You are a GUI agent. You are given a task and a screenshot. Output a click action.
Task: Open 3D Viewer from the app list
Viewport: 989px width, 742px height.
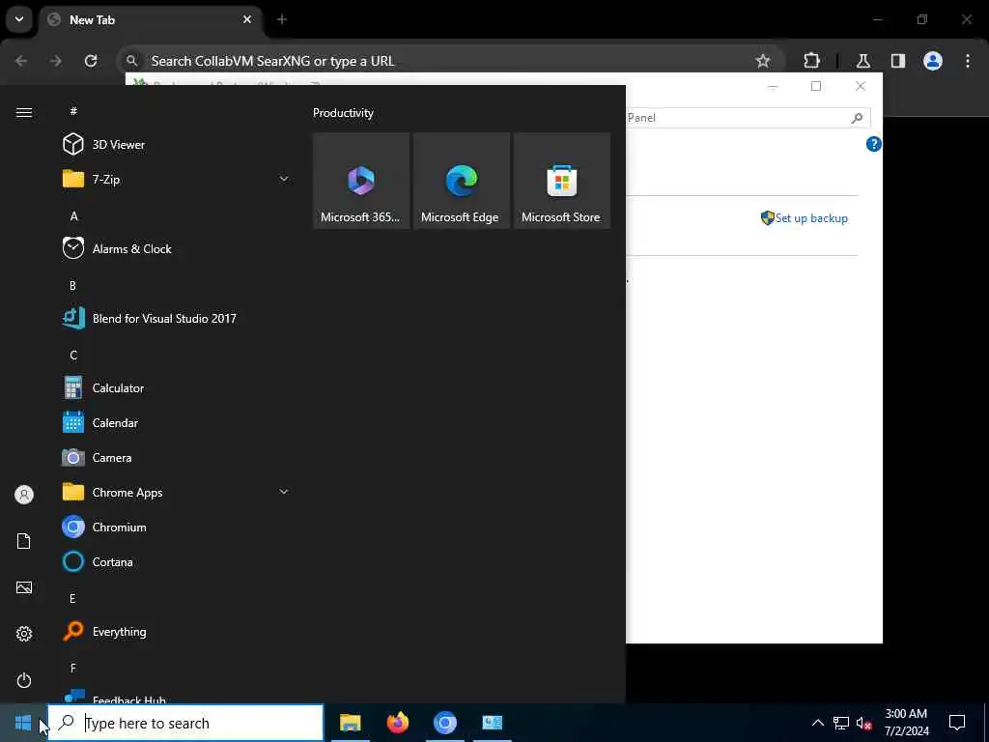click(x=176, y=145)
